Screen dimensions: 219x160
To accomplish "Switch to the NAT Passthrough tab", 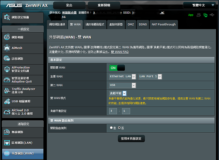I will click(164, 24).
